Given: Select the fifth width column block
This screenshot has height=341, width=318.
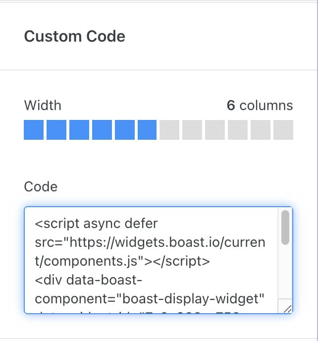Looking at the screenshot, I should [125, 130].
